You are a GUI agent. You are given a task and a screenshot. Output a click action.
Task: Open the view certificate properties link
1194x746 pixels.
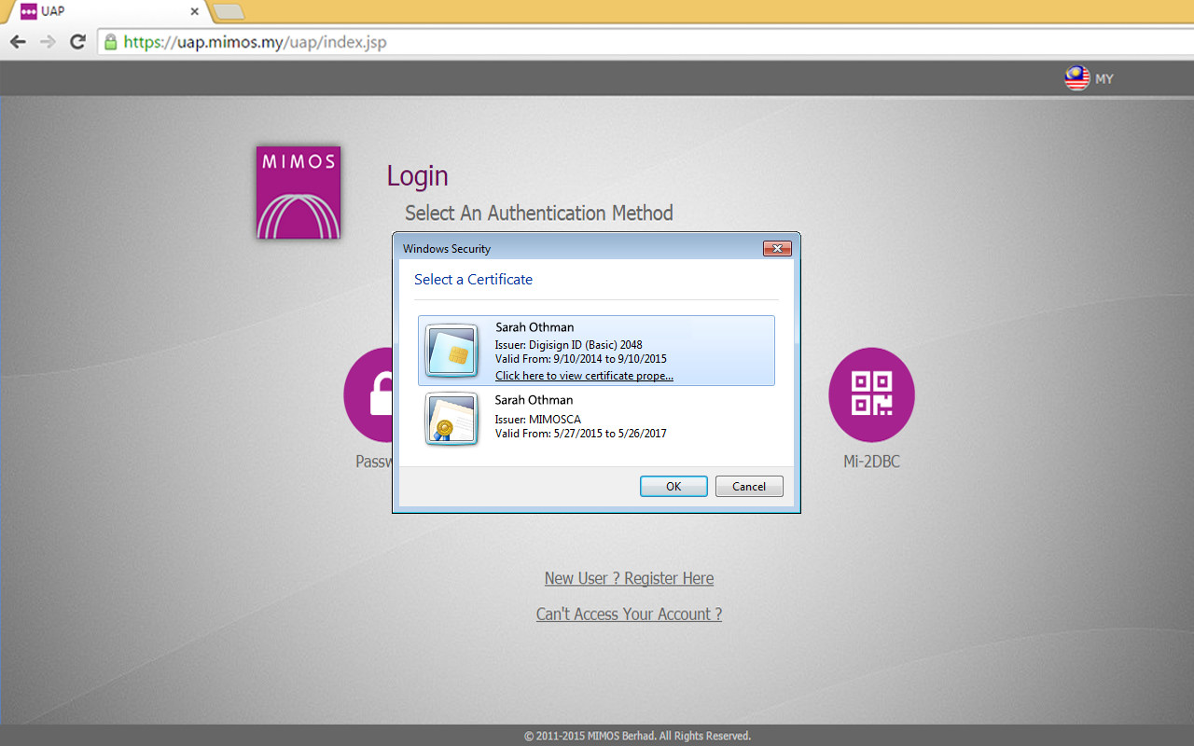(x=584, y=376)
